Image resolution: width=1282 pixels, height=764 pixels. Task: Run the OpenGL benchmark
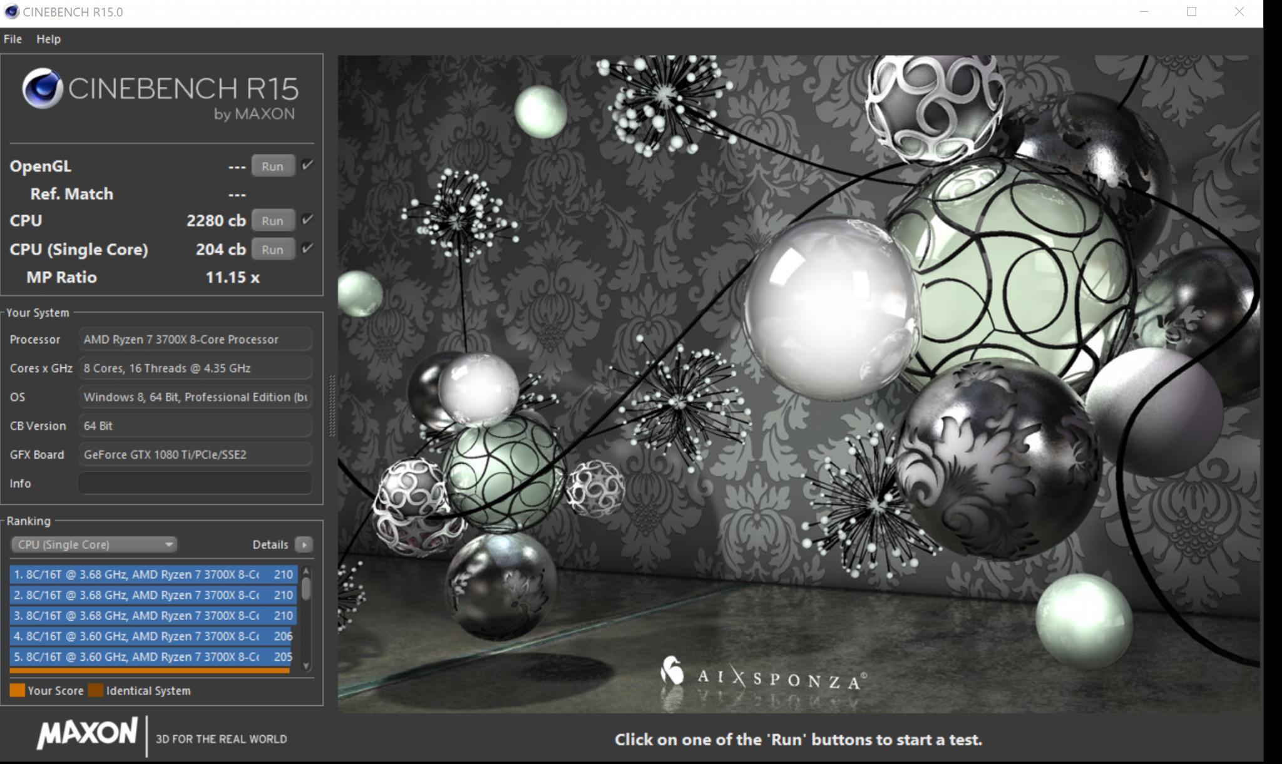pyautogui.click(x=272, y=166)
